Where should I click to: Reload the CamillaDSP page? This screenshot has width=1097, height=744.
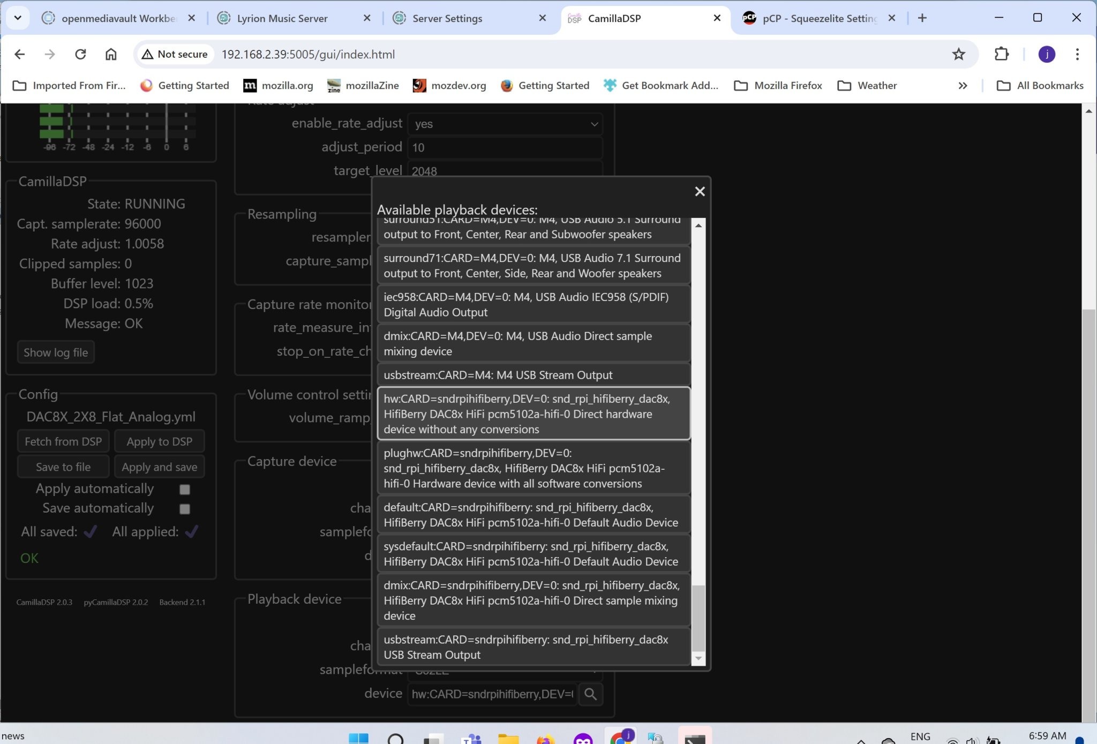tap(80, 54)
